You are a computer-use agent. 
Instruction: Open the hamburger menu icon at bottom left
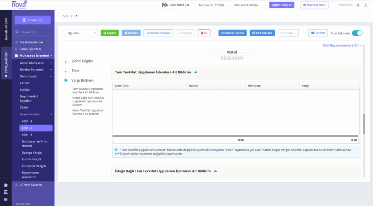[6, 199]
